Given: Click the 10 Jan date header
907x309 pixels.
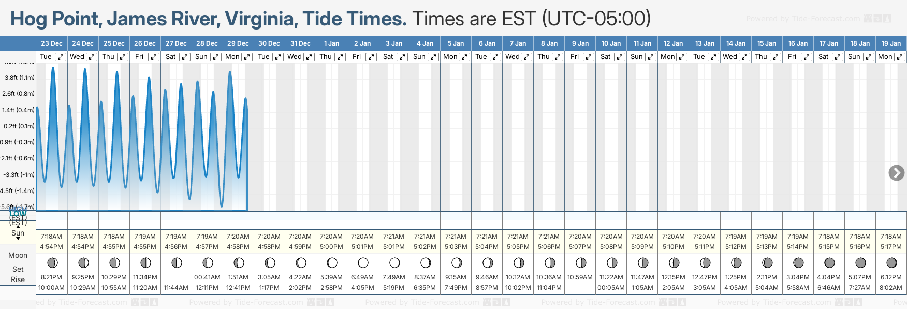Looking at the screenshot, I should 611,43.
